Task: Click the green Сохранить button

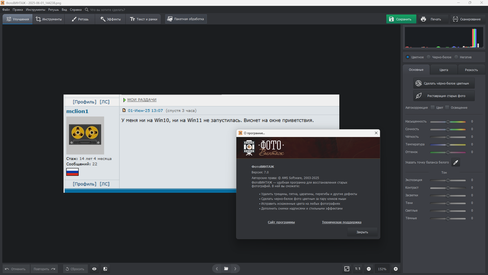Action: click(x=401, y=19)
